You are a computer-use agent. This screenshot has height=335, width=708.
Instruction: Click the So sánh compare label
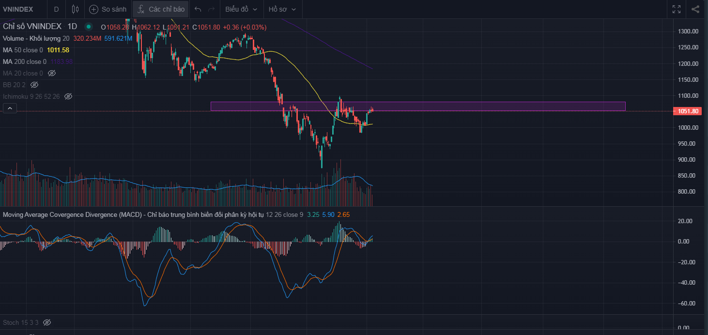point(114,9)
